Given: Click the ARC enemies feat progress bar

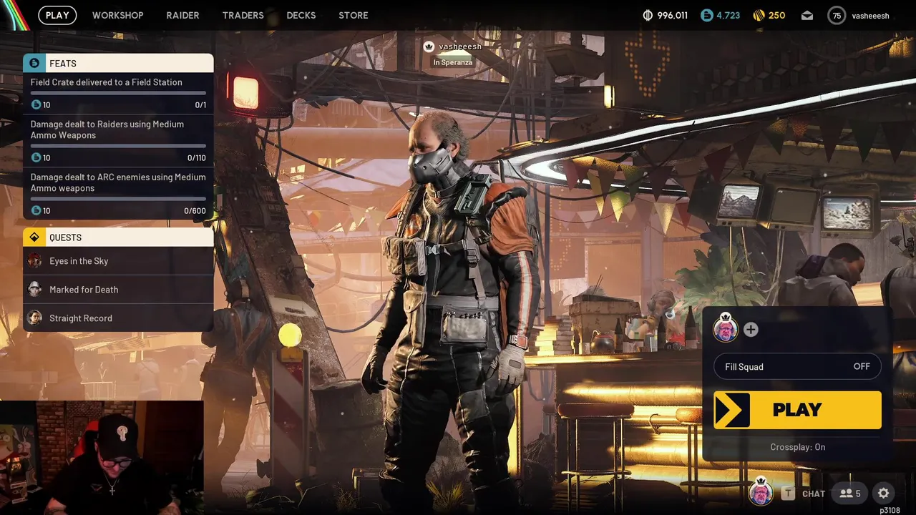Looking at the screenshot, I should point(118,199).
